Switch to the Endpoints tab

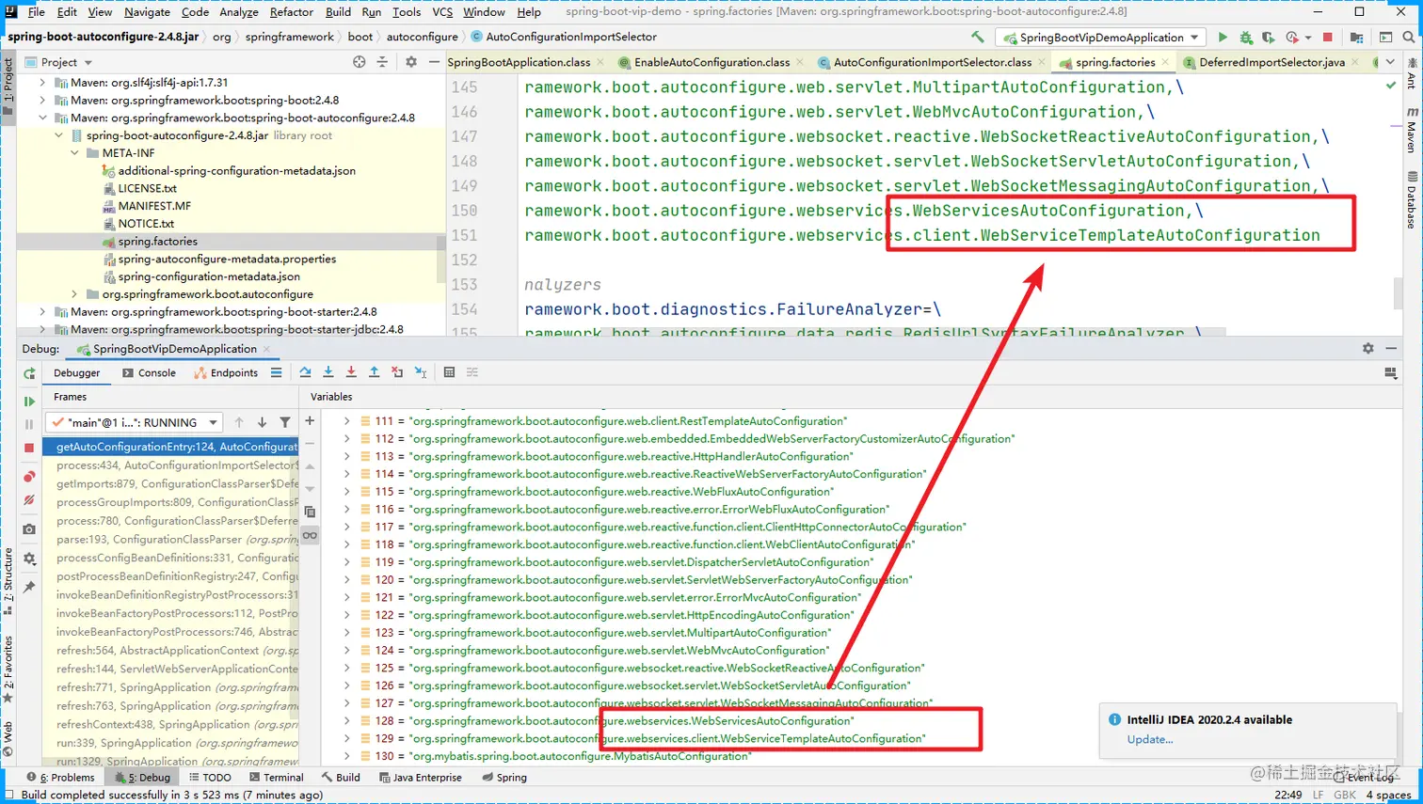226,373
